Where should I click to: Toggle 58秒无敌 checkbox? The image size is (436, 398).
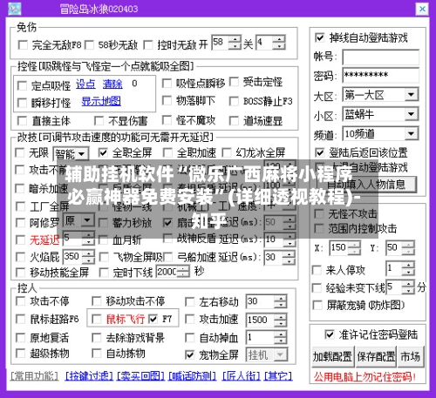tap(89, 45)
